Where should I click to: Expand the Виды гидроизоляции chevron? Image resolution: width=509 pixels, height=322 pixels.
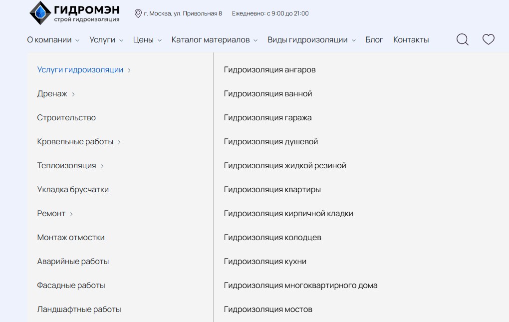(x=354, y=40)
